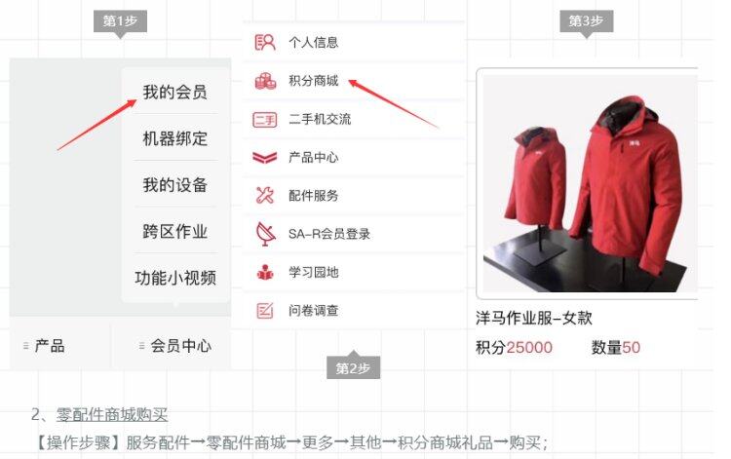
Task: Expand the 产品 bottom menu
Action: click(45, 346)
